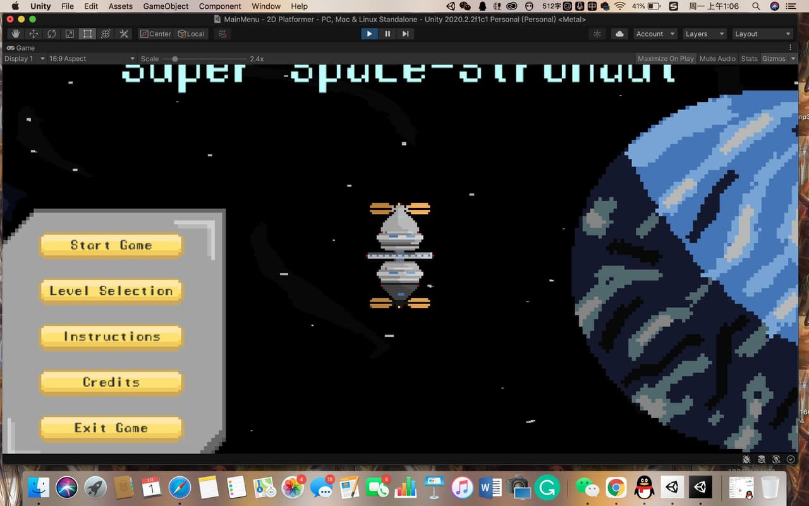The height and width of the screenshot is (506, 809).
Task: Open the custom editor tools button
Action: [124, 34]
